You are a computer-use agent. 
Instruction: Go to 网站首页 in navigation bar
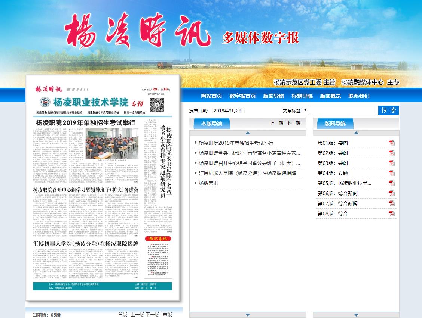pyautogui.click(x=211, y=96)
